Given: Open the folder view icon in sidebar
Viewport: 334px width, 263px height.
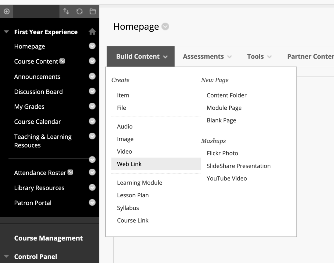Looking at the screenshot, I should pyautogui.click(x=93, y=11).
